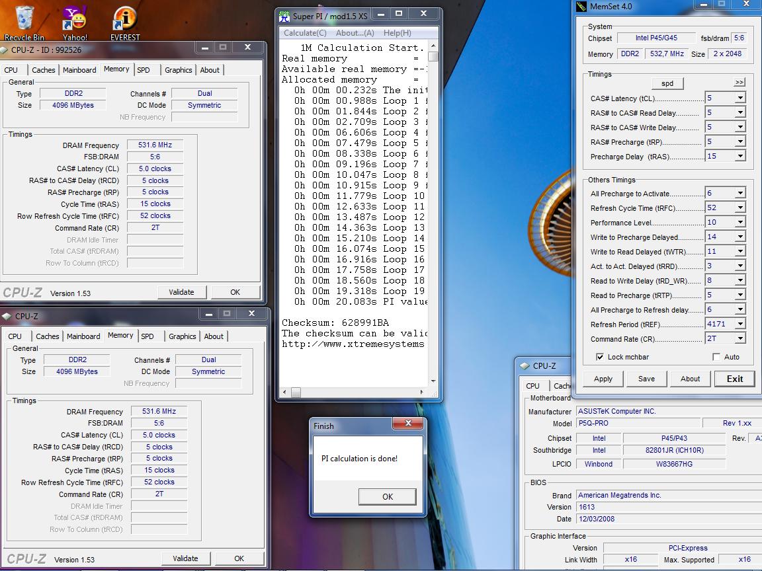Switch to Graphics tab in upper CPU-Z
Viewport: 762px width, 571px height.
click(x=179, y=70)
